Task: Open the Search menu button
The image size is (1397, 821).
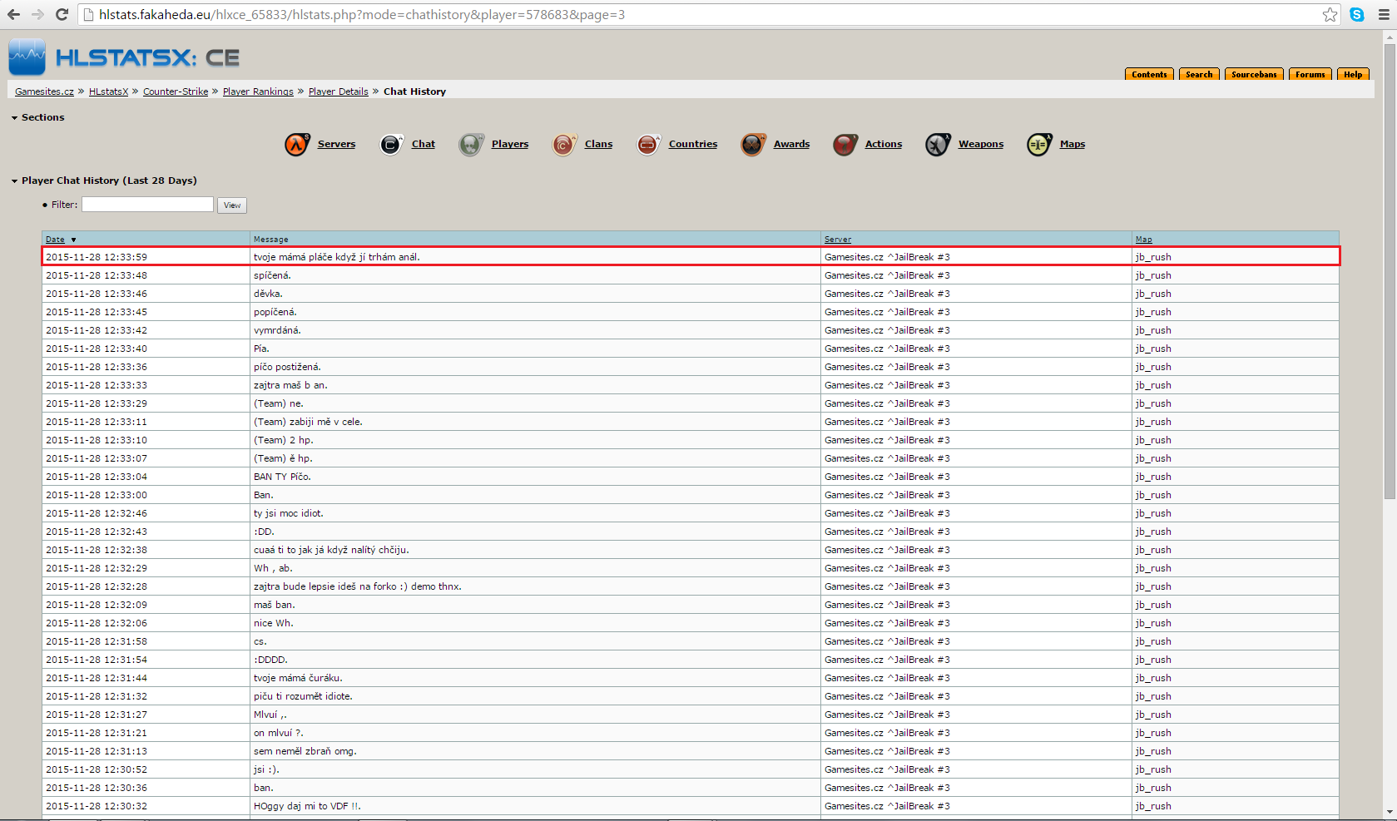Action: click(1199, 74)
